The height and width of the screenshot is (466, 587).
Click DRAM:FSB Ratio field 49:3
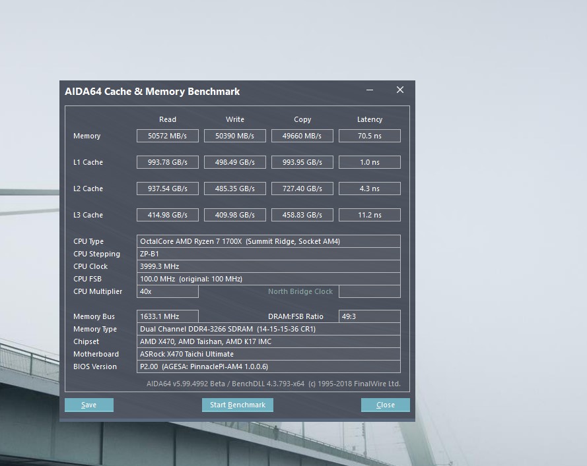(370, 316)
